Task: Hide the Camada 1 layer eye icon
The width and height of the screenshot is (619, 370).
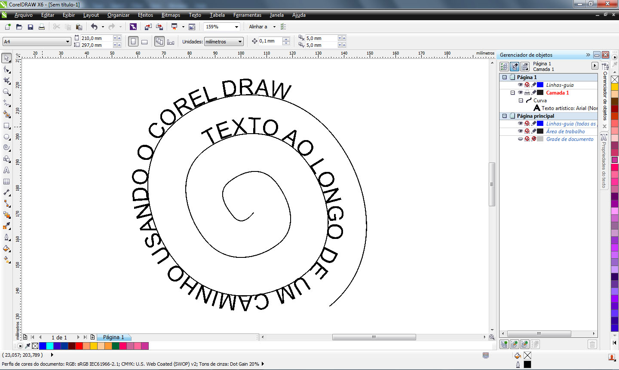Action: point(520,93)
